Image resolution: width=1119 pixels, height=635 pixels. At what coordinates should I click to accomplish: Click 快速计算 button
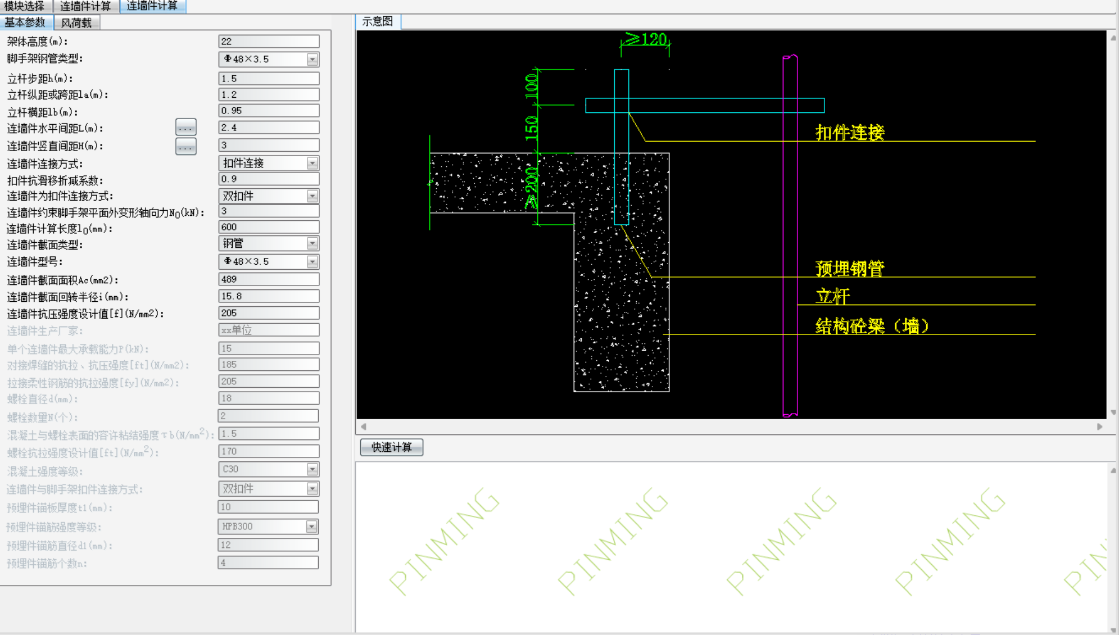click(391, 447)
